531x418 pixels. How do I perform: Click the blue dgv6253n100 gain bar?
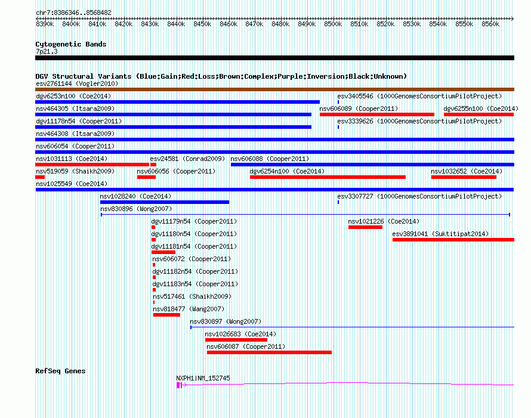pyautogui.click(x=177, y=102)
